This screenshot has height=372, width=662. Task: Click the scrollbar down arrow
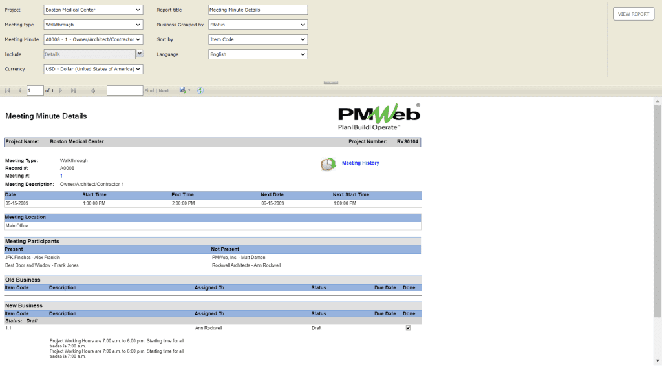click(x=657, y=361)
